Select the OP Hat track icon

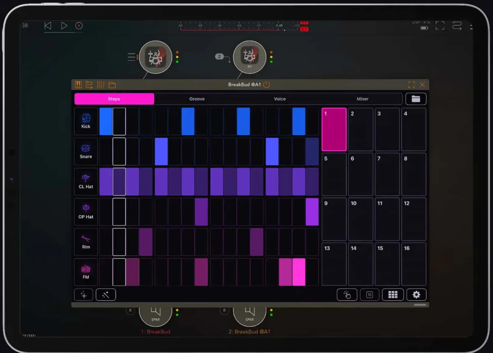click(86, 212)
